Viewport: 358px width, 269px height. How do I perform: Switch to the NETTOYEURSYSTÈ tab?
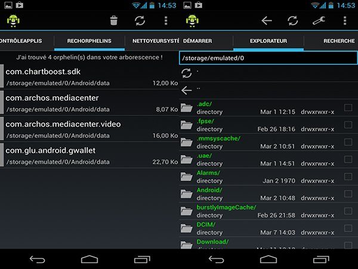click(x=156, y=41)
